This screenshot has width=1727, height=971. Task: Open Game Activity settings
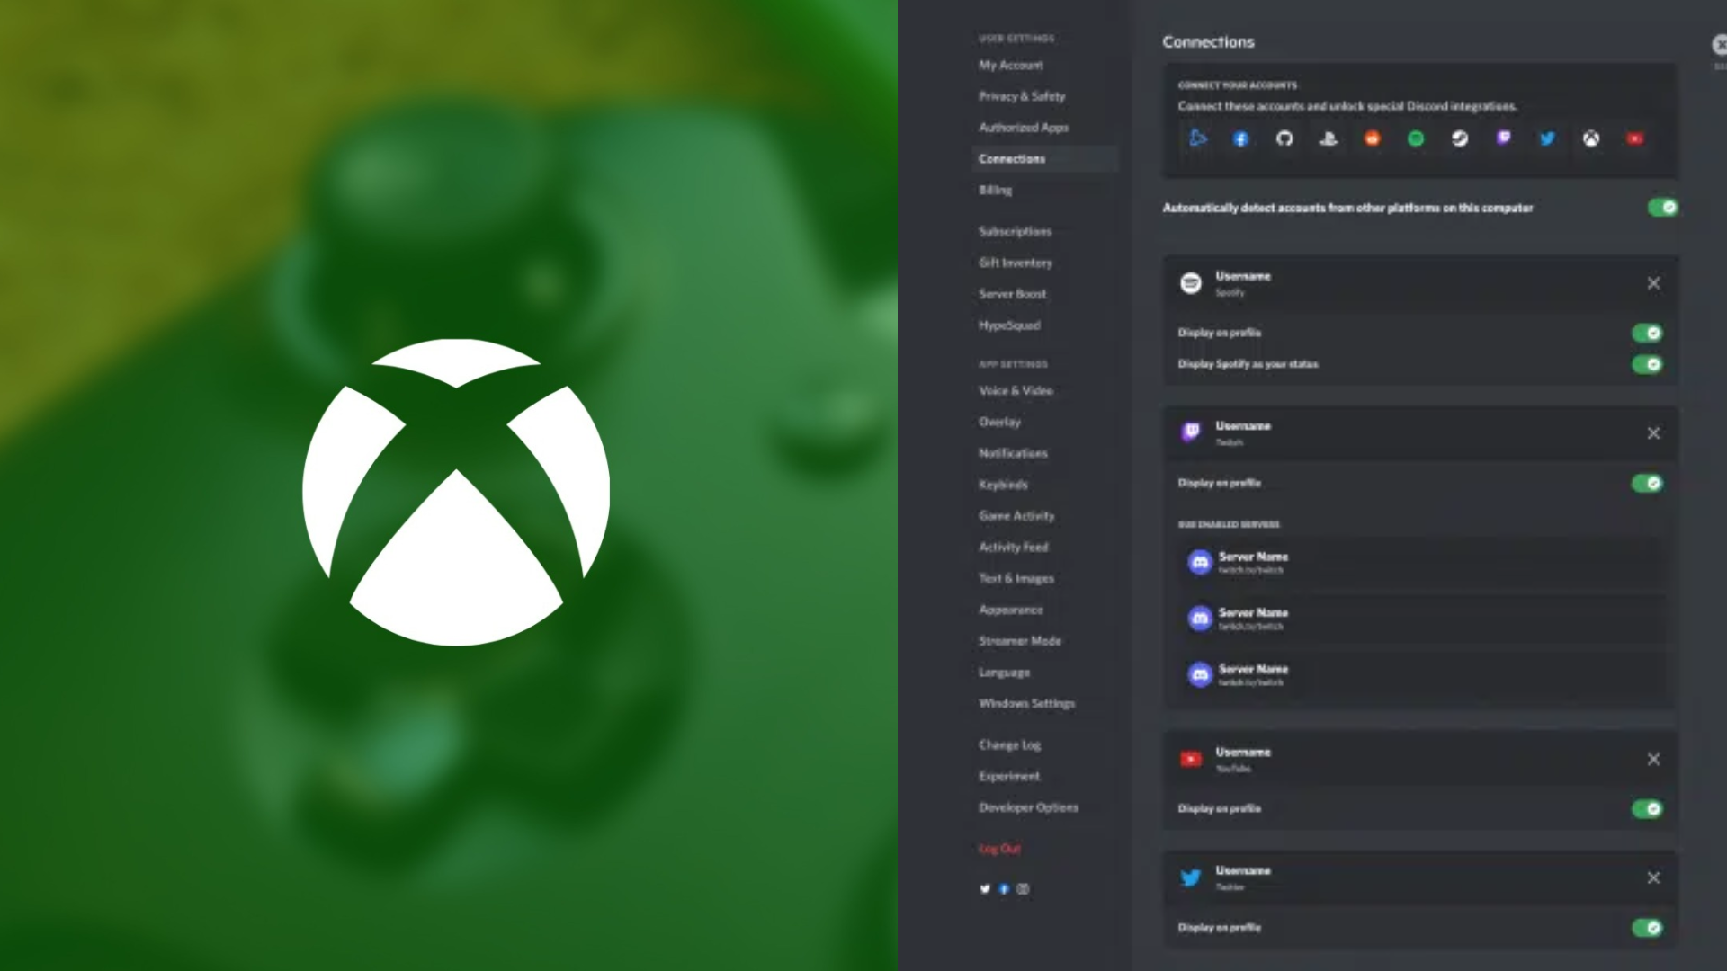click(x=1016, y=516)
